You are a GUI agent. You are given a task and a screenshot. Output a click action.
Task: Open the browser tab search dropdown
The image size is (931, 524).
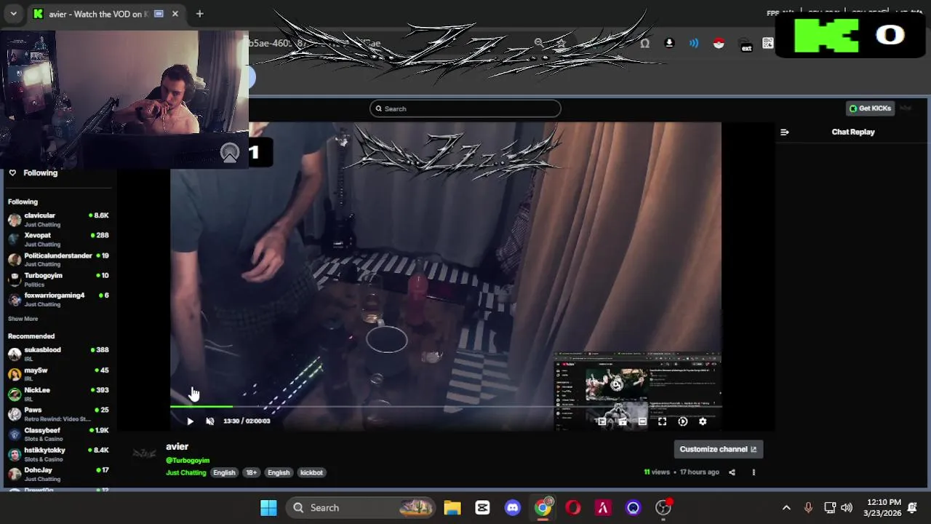coord(13,14)
